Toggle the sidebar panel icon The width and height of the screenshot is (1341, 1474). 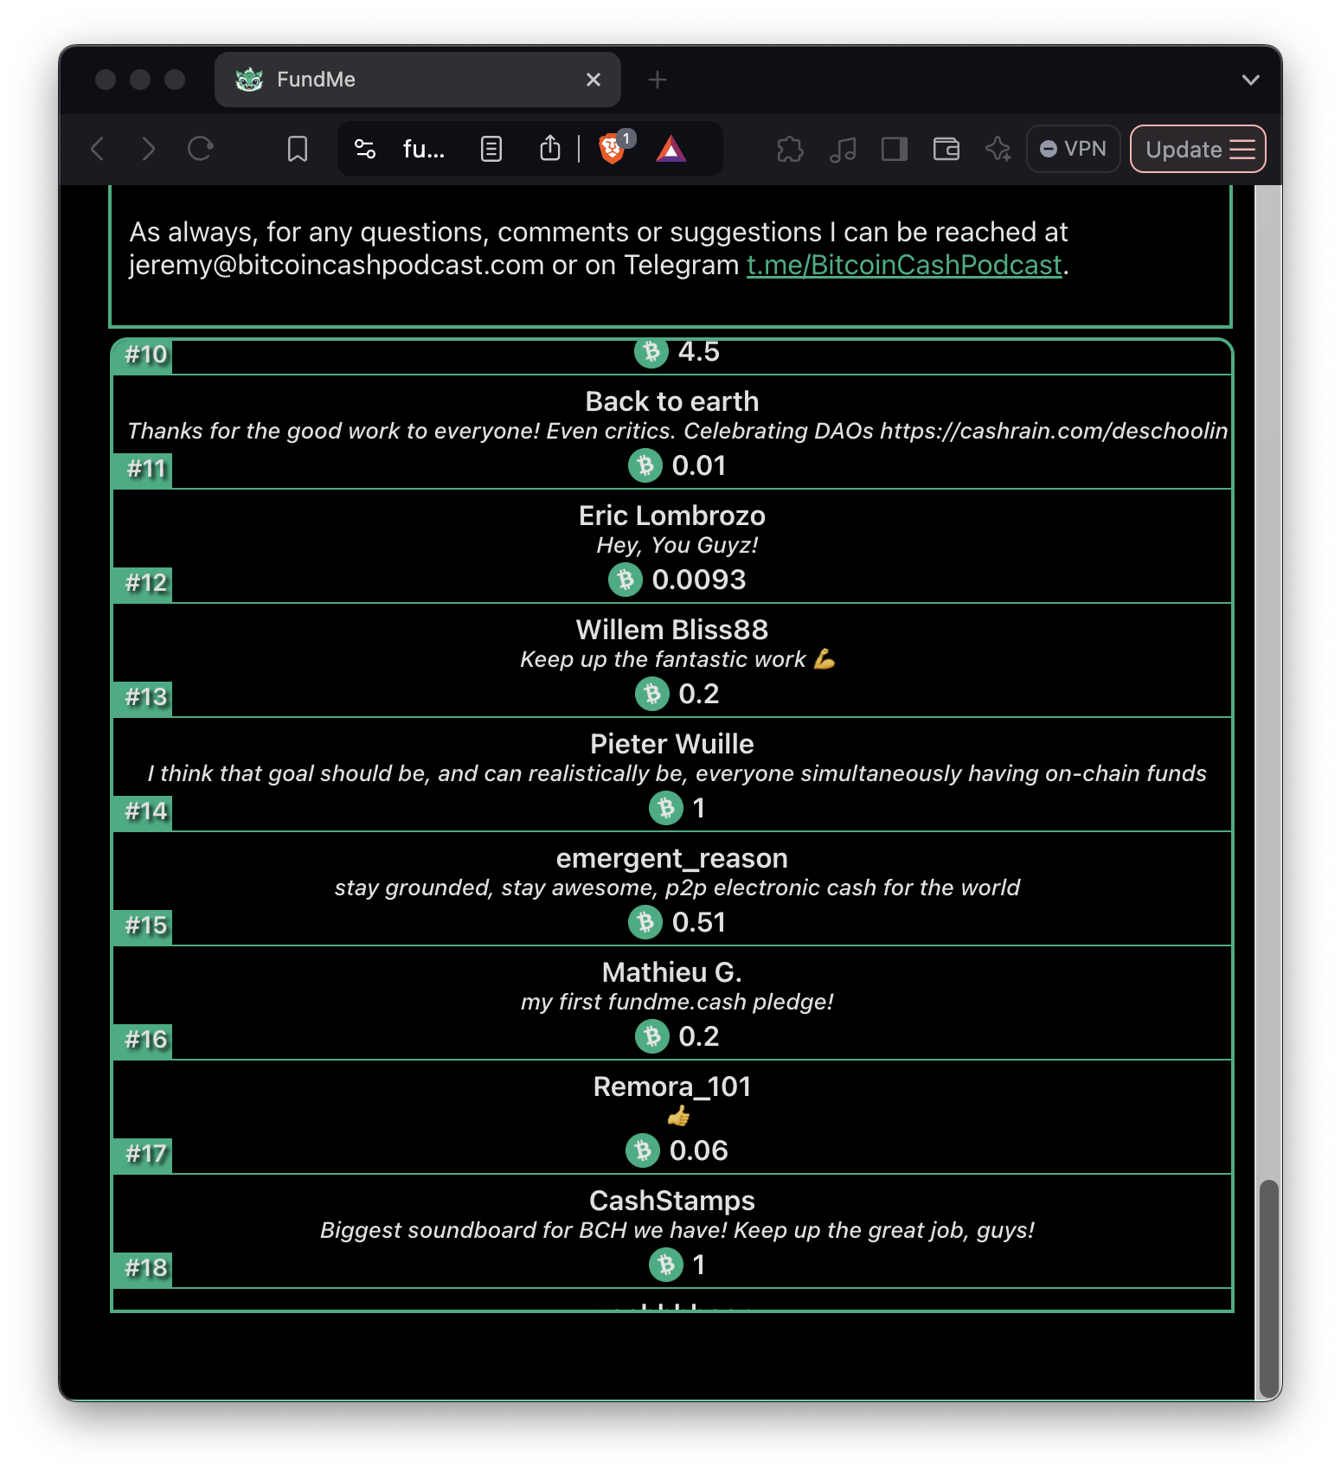[895, 150]
